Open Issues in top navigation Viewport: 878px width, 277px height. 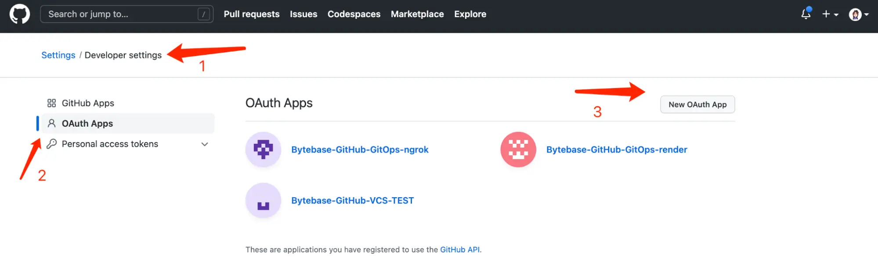304,14
